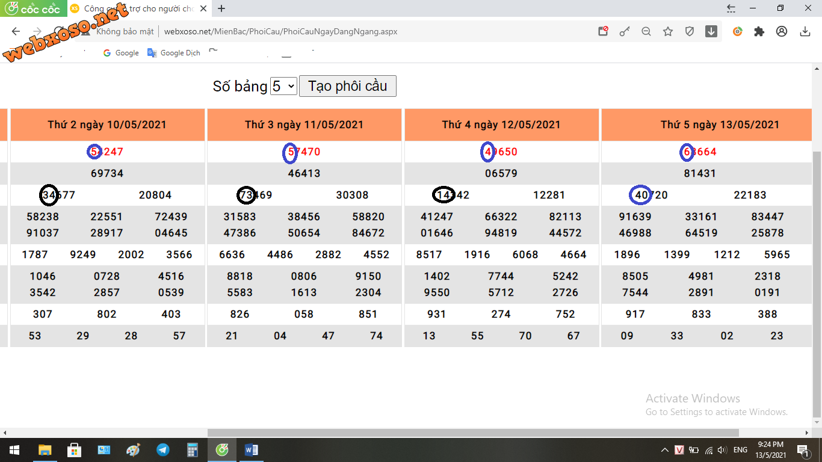This screenshot has height=462, width=822.
Task: Click the webxoso.net address bar URL
Action: 280,32
